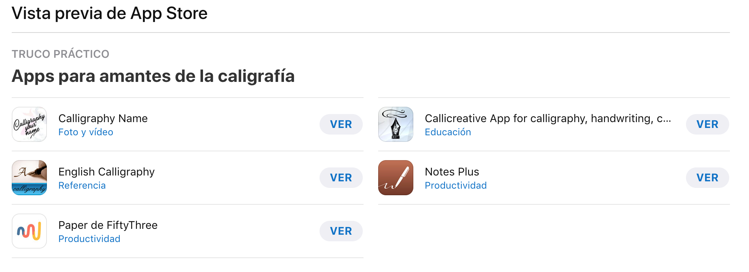Viewport: 749px width, 272px height.
Task: Select the Paper de FiftyThree icon
Action: (x=29, y=231)
